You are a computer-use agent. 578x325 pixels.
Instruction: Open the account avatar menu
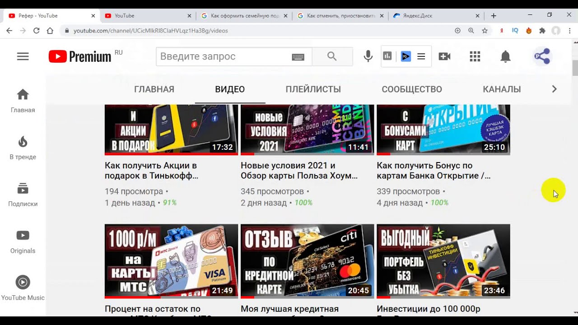tap(542, 56)
